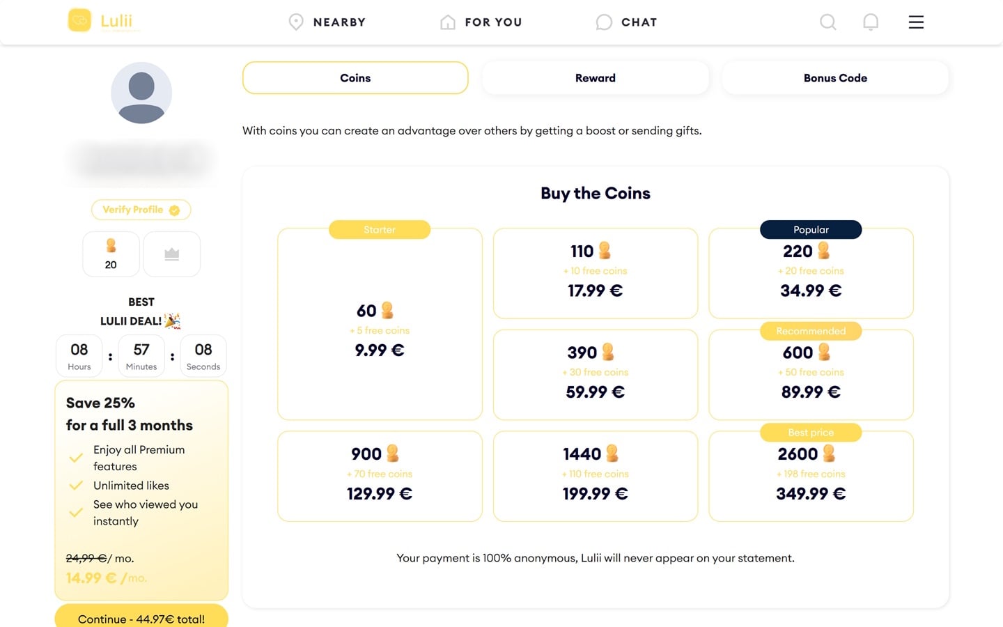The height and width of the screenshot is (627, 1003).
Task: Select the Starter 60 coins package
Action: [380, 325]
